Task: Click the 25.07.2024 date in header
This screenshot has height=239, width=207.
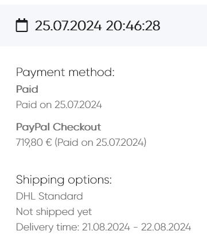Action: (x=68, y=26)
